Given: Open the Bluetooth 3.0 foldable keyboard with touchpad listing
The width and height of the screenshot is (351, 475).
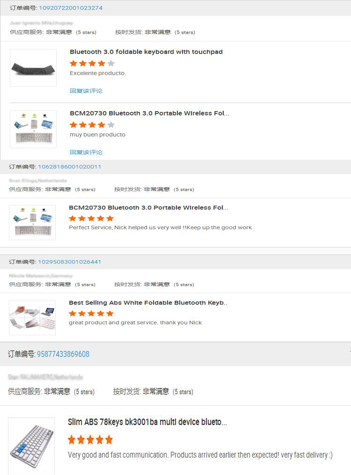Looking at the screenshot, I should pos(145,52).
